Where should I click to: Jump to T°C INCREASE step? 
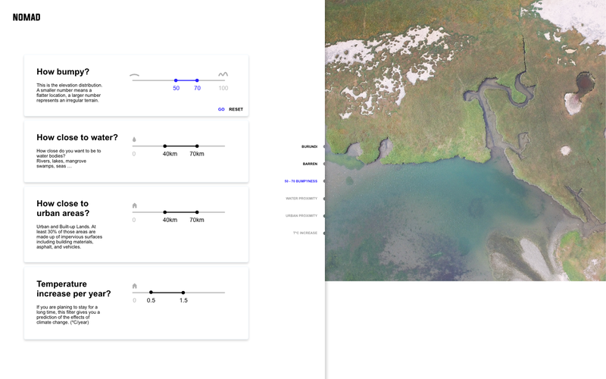pos(305,233)
